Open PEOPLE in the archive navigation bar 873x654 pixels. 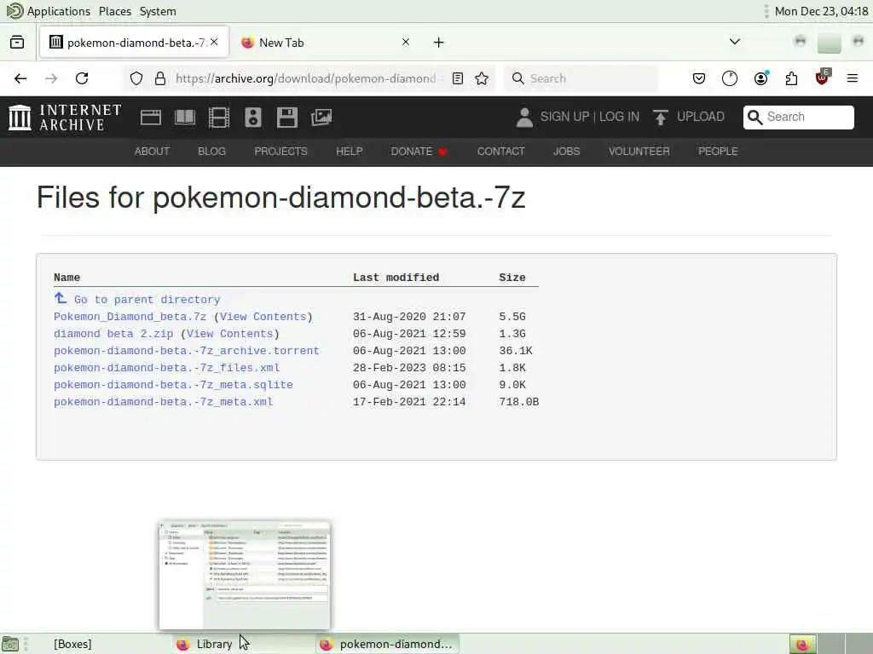[718, 152]
